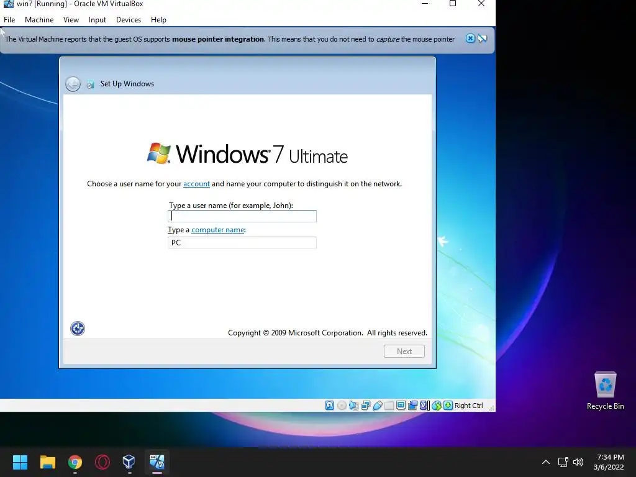Close the VirtualBox window

[481, 4]
